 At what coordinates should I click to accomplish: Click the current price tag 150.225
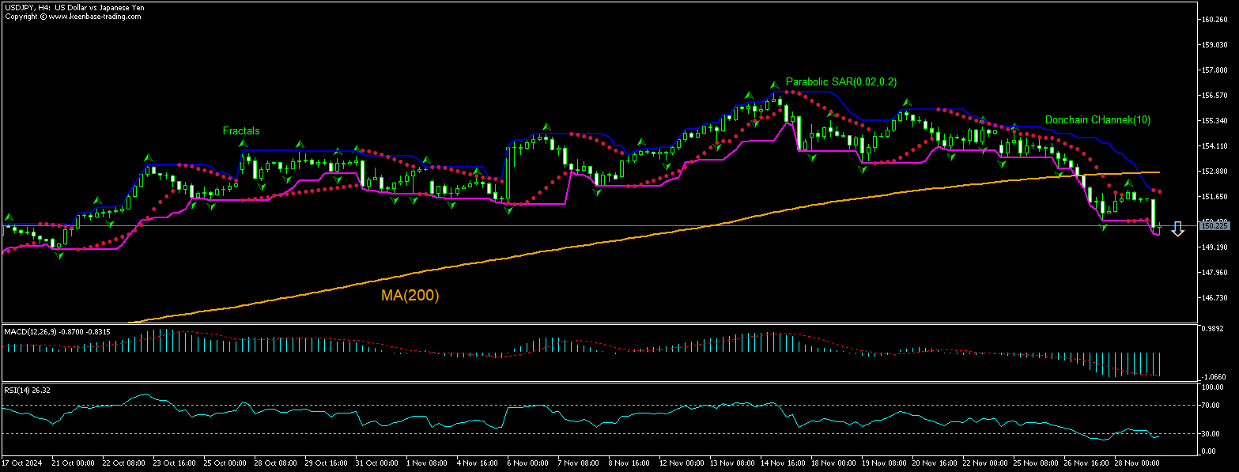(x=1213, y=226)
